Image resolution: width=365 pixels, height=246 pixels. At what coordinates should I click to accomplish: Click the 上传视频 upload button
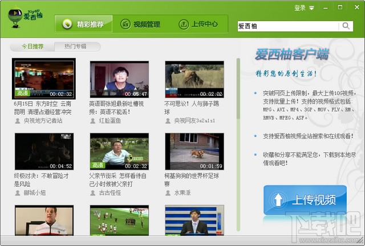point(305,200)
